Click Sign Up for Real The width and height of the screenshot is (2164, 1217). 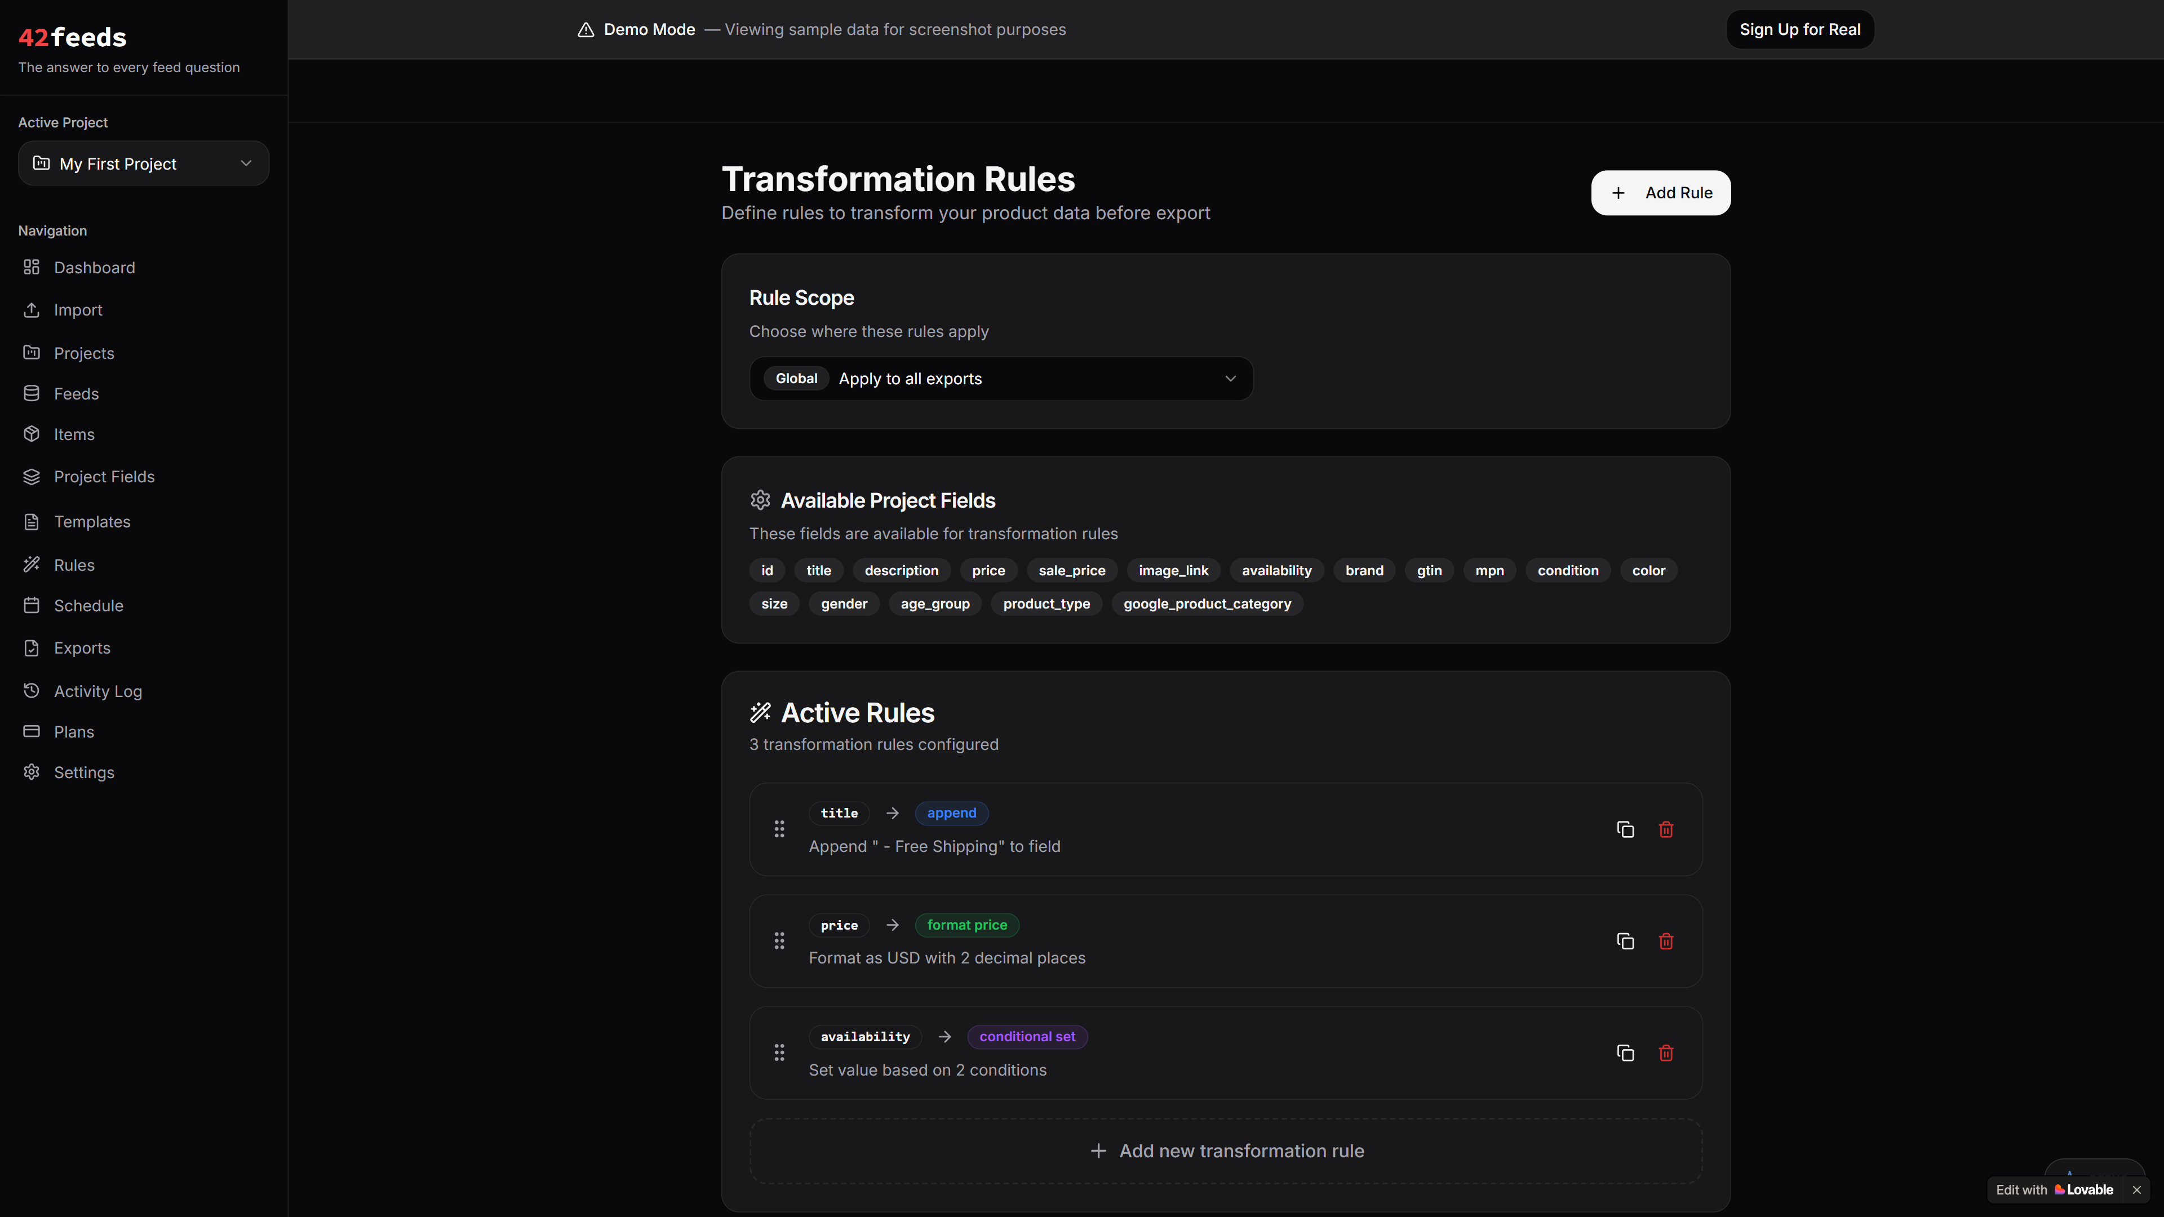pyautogui.click(x=1799, y=29)
